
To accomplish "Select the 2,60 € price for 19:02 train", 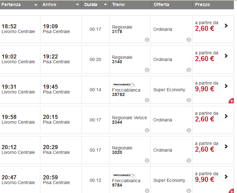I will click(x=205, y=59).
